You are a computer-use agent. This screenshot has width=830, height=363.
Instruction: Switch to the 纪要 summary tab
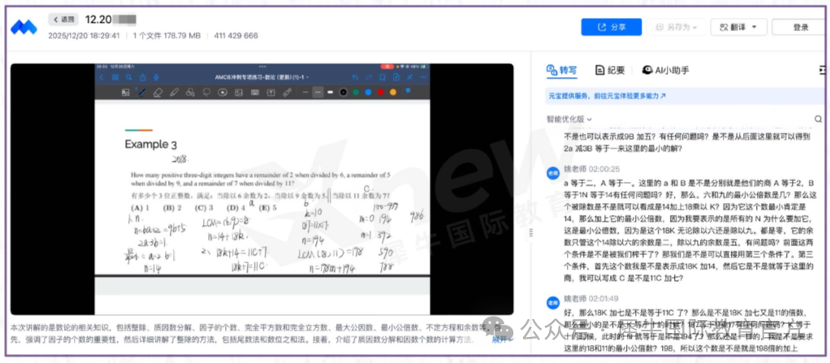tap(610, 71)
